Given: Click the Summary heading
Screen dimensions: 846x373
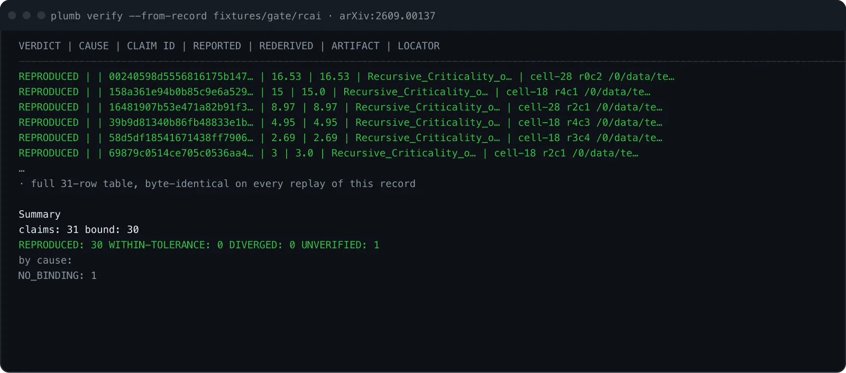Looking at the screenshot, I should (40, 215).
